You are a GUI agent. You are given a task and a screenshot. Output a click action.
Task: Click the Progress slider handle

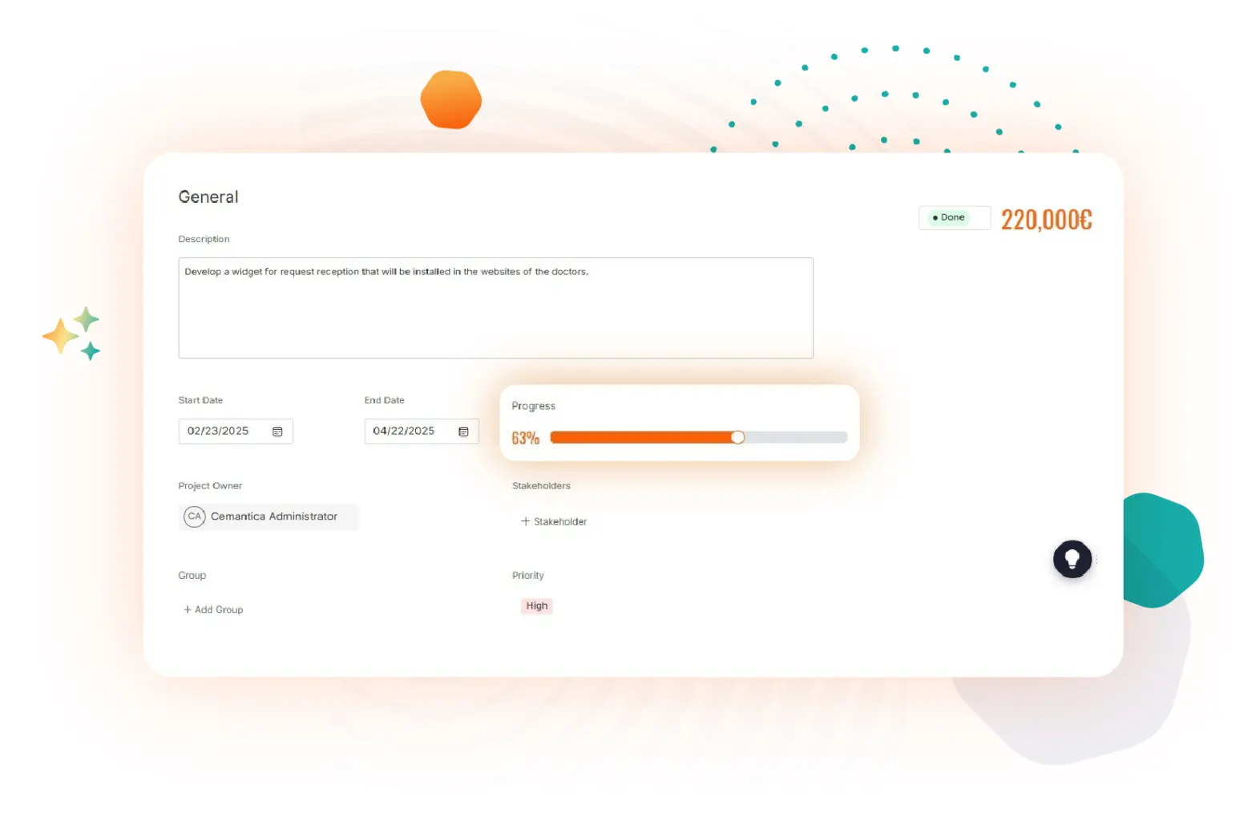point(738,437)
